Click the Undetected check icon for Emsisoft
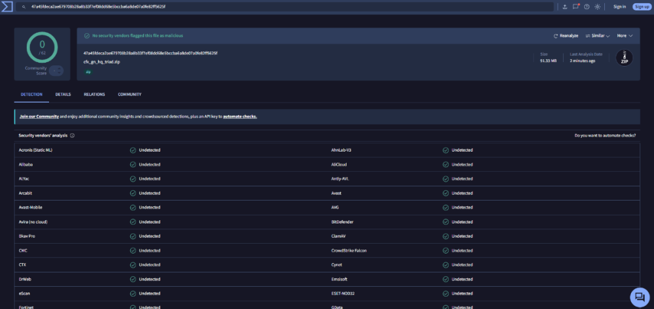The height and width of the screenshot is (309, 654). pos(446,279)
